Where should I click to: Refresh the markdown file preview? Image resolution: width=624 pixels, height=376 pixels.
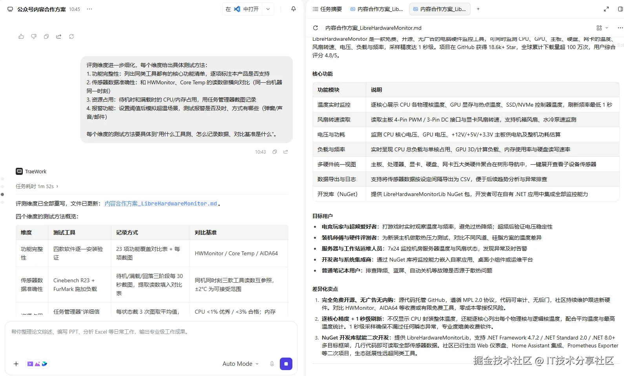tap(315, 28)
